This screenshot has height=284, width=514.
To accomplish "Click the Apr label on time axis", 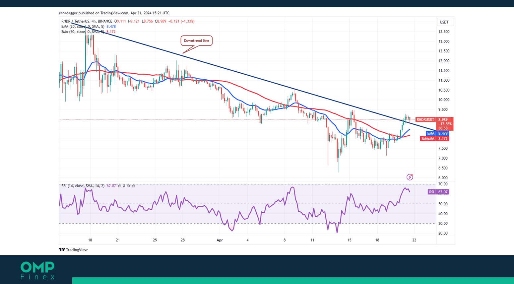I will [x=220, y=240].
